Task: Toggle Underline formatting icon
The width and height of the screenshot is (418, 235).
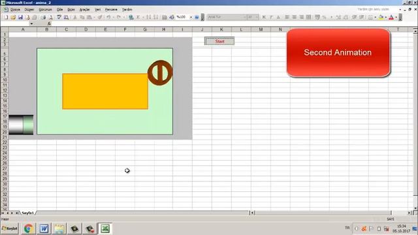Action: click(278, 18)
